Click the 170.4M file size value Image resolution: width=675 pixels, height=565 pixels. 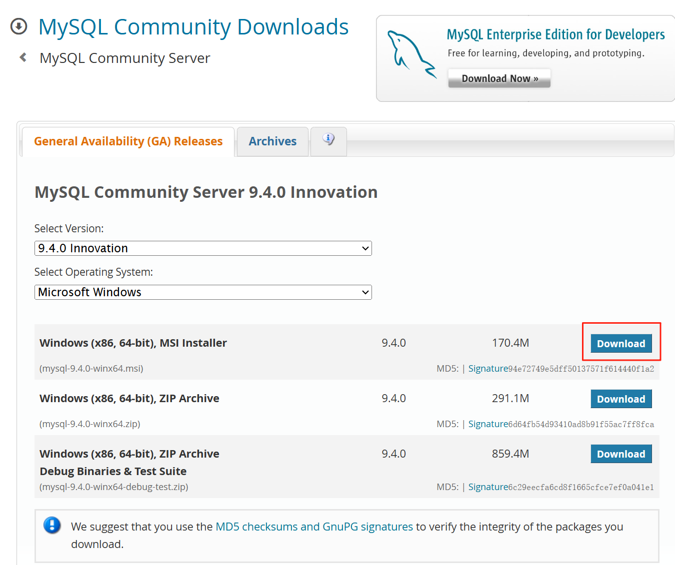[x=510, y=343]
